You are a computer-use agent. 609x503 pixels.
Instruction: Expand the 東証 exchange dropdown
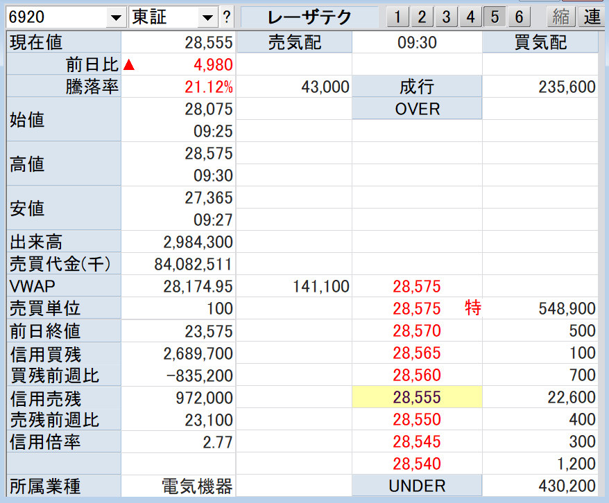tap(207, 17)
